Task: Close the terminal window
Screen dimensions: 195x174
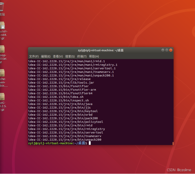Action: 171,50
